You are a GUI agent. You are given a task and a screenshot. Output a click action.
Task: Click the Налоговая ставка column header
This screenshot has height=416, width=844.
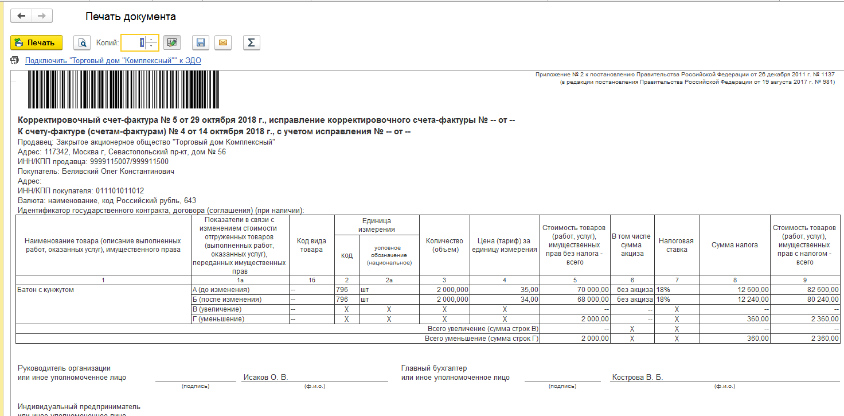[677, 245]
